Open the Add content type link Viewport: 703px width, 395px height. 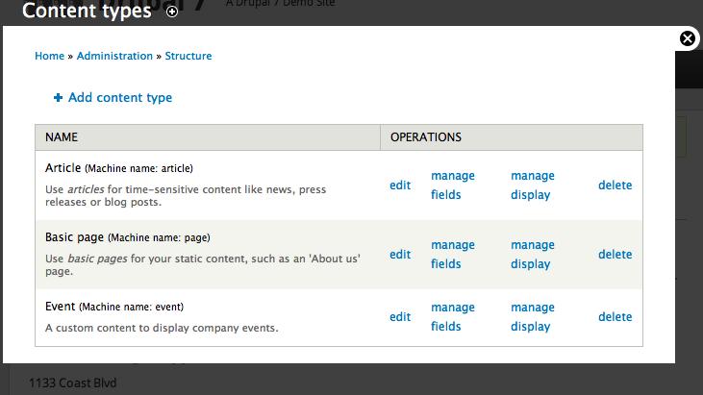[x=120, y=97]
